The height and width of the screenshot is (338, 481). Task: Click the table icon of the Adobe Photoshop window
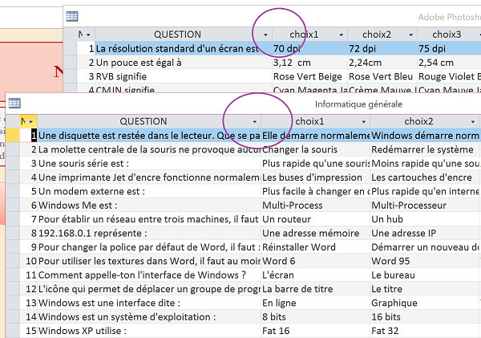coord(72,16)
